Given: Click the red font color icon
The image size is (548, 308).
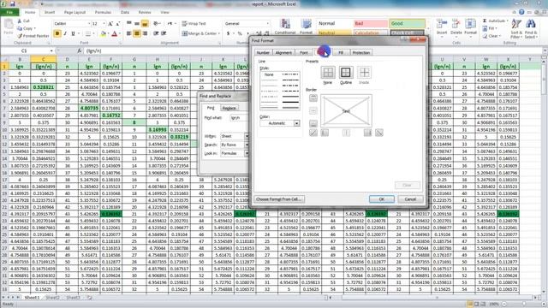Looking at the screenshot, I should pyautogui.click(x=114, y=34).
